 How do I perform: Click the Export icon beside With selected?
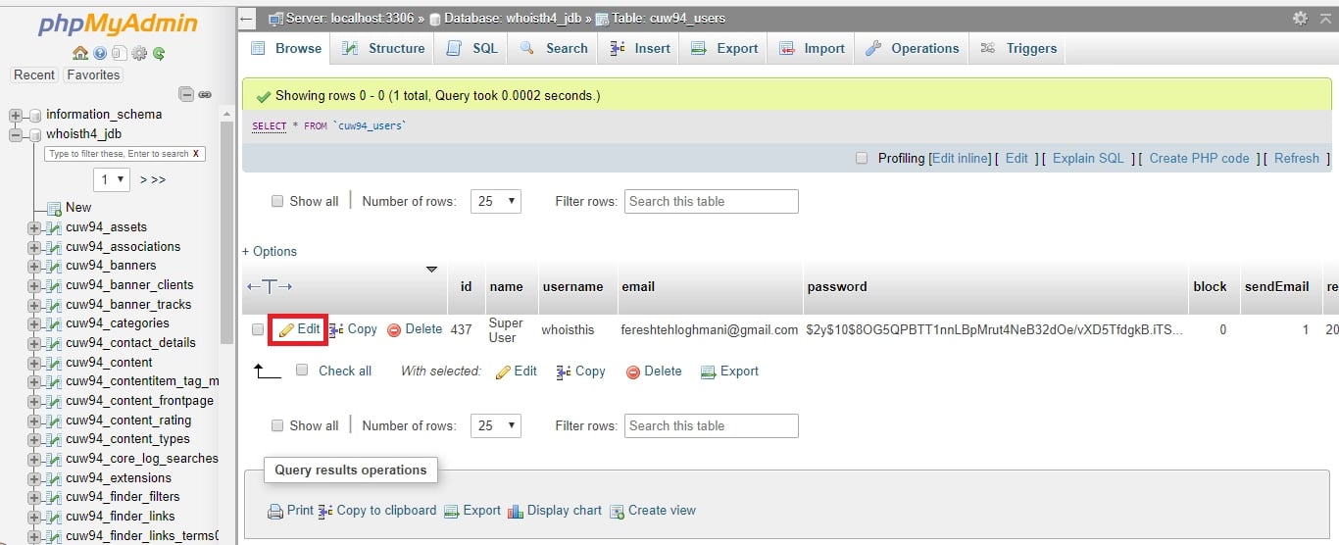click(x=709, y=372)
